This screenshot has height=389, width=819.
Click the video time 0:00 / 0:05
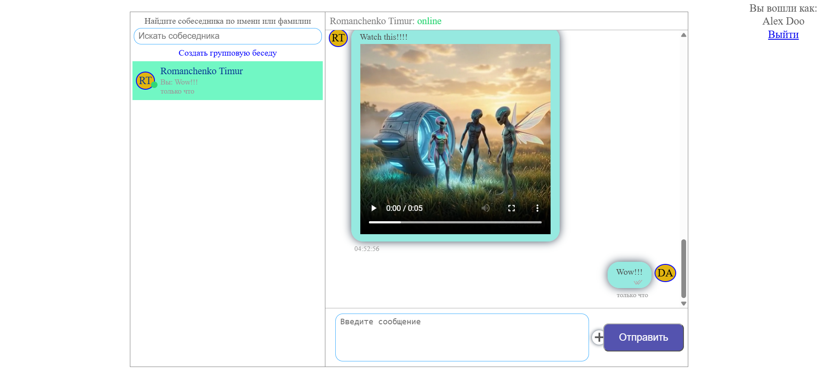pyautogui.click(x=404, y=208)
